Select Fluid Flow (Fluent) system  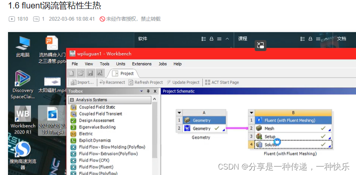click(92, 167)
